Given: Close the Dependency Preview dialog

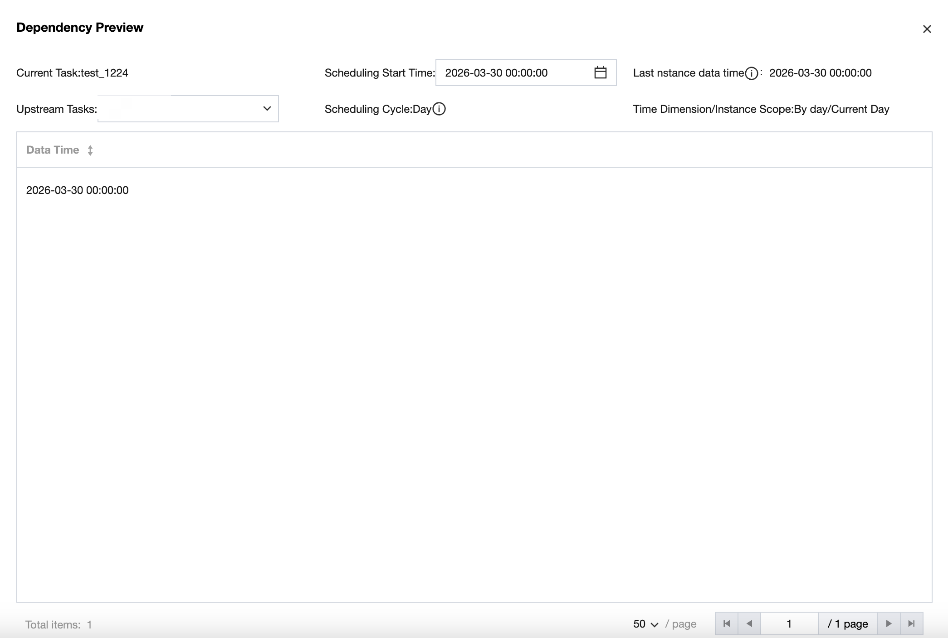Looking at the screenshot, I should (x=927, y=29).
